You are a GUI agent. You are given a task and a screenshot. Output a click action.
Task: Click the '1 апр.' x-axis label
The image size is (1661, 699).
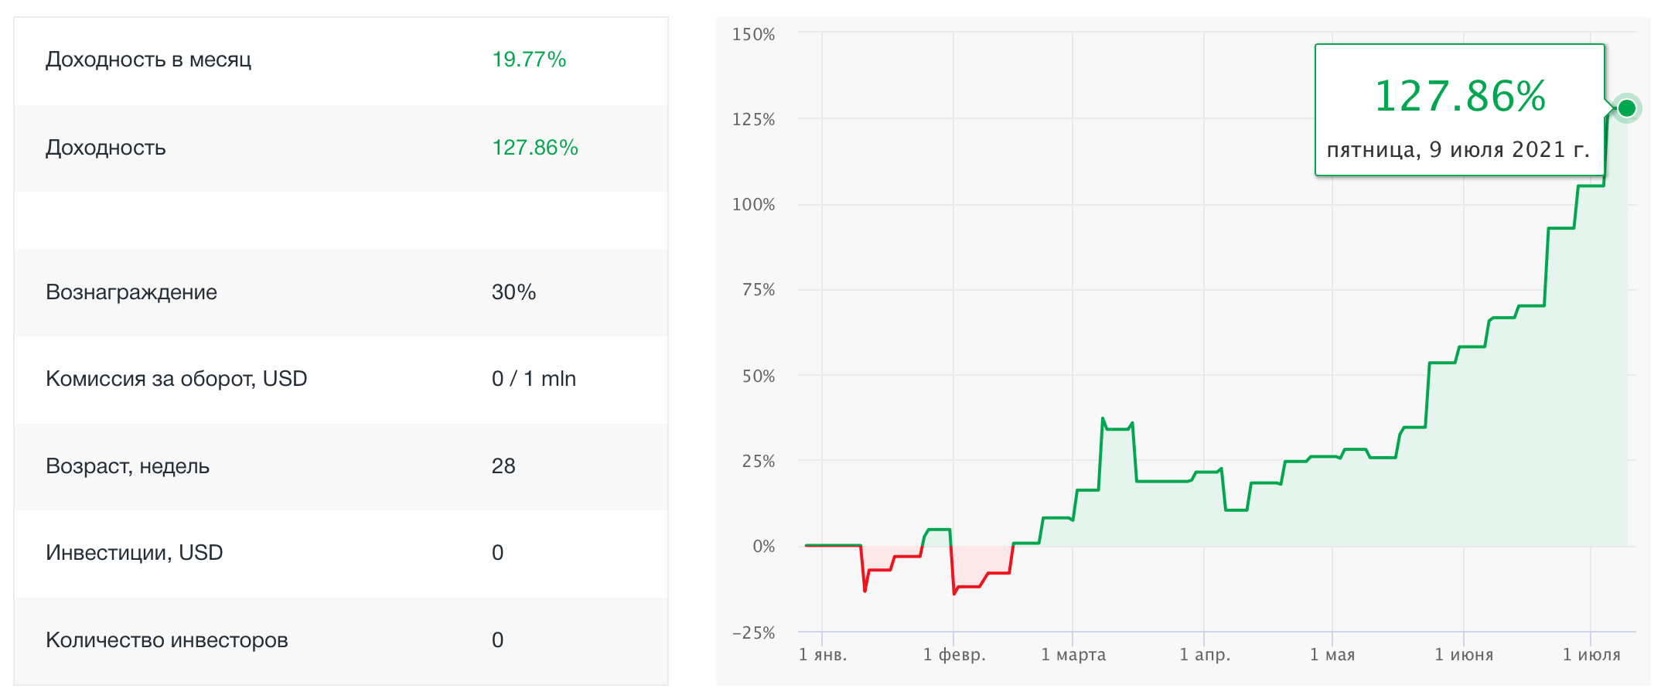tap(1205, 655)
